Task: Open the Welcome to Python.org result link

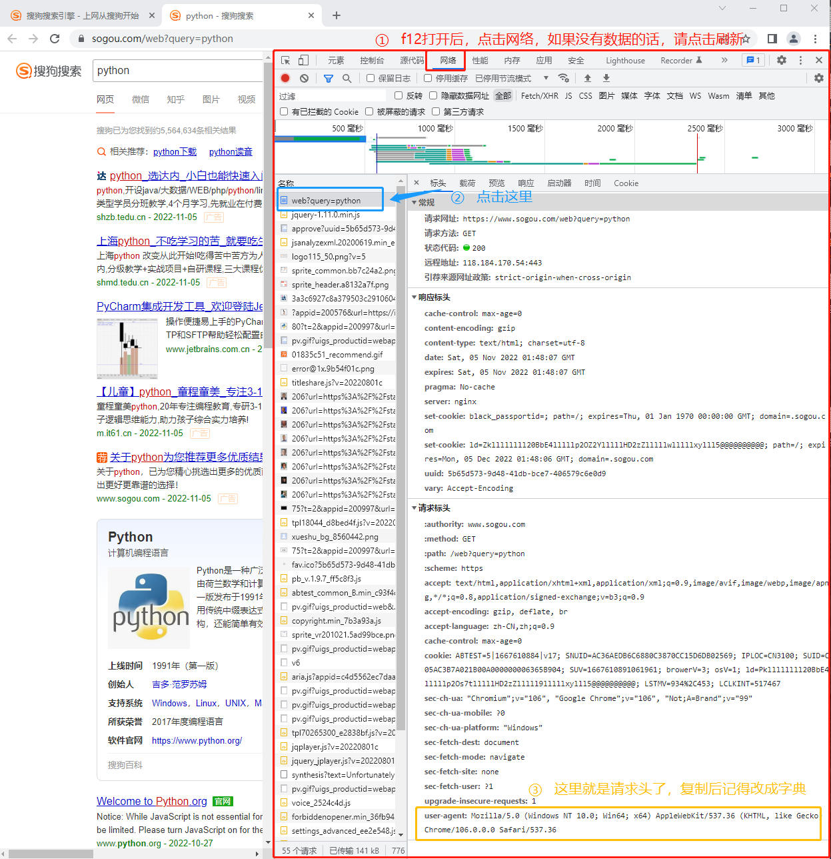Action: coord(152,801)
